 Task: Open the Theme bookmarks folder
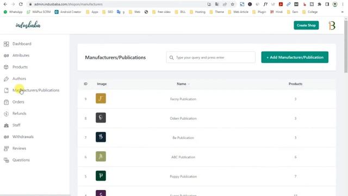216,12
